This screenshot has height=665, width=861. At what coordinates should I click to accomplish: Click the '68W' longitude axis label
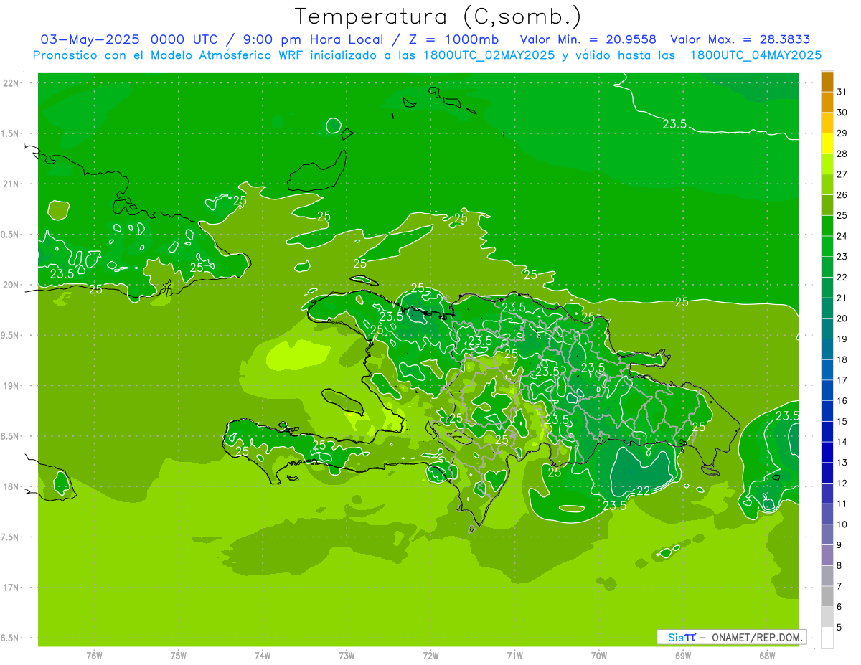(x=767, y=655)
